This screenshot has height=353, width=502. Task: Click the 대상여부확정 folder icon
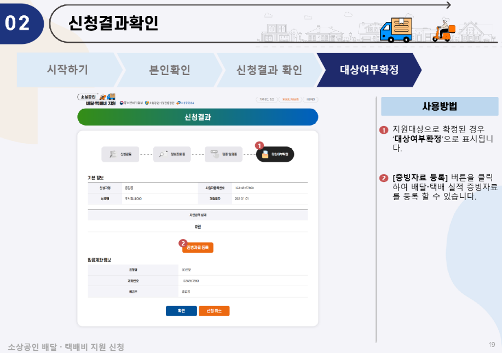(265, 154)
